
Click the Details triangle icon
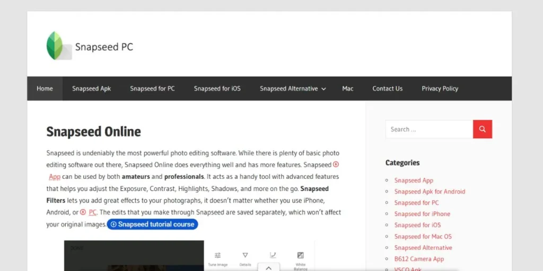point(245,256)
